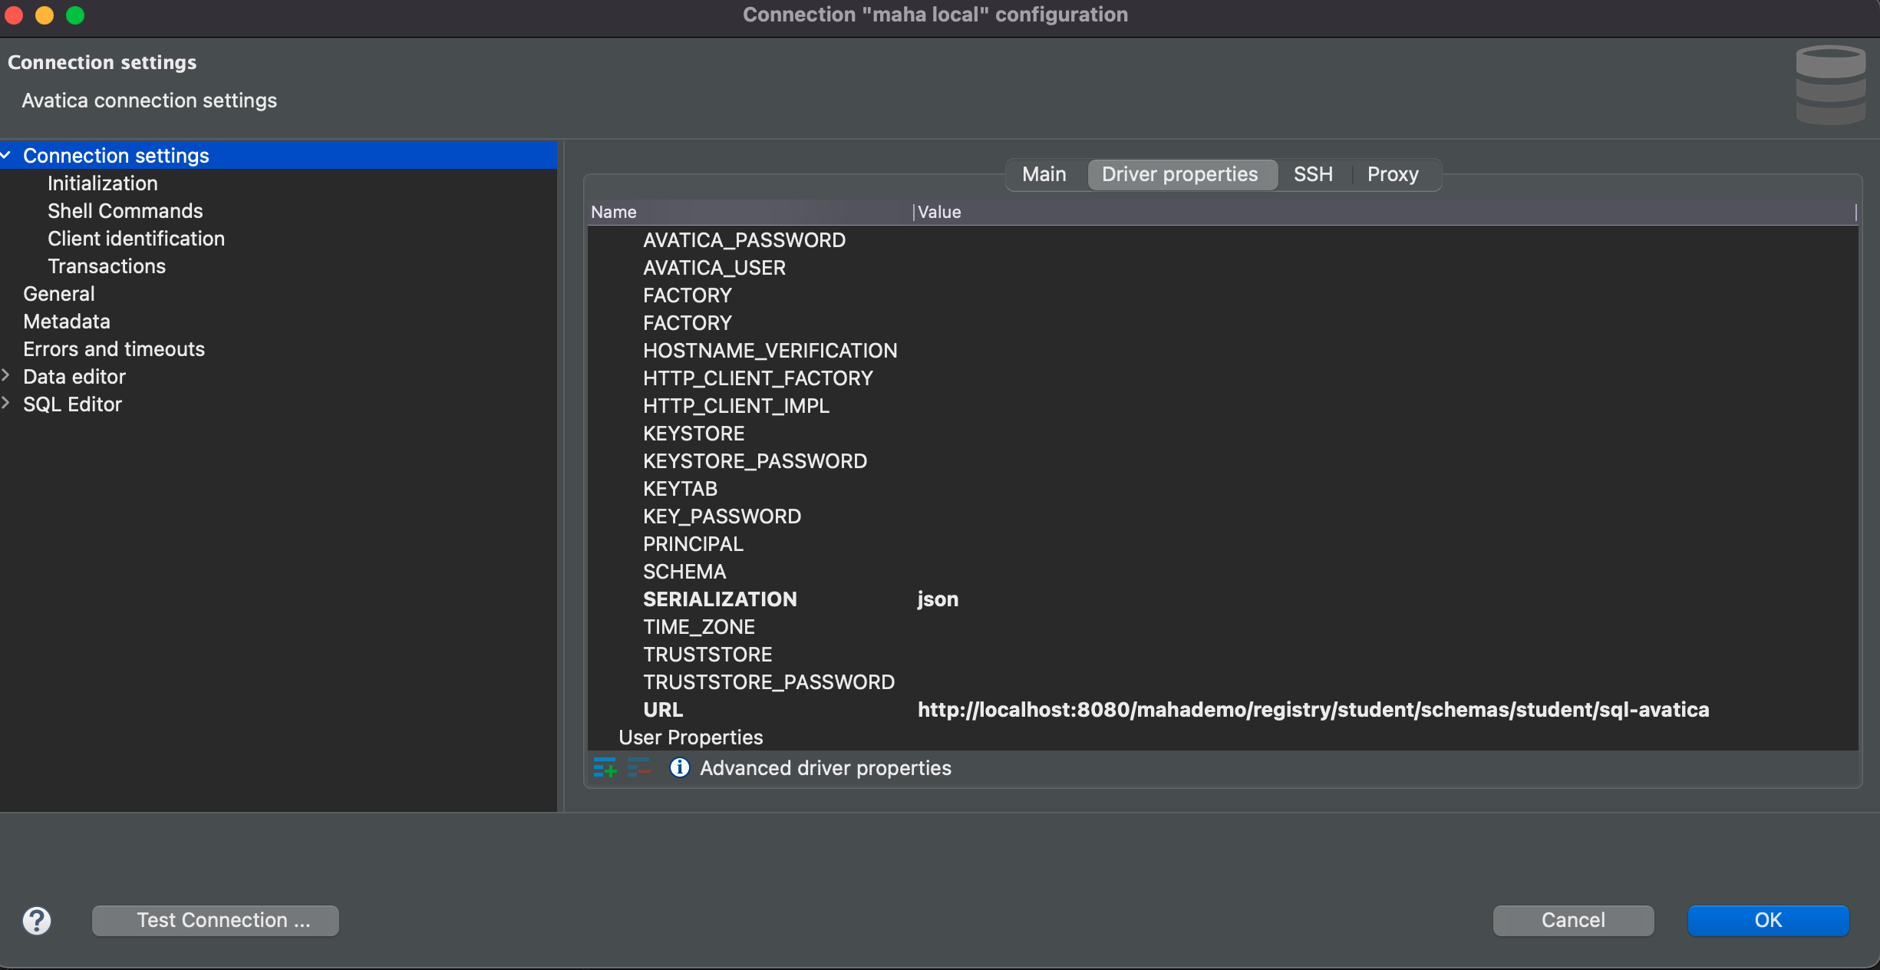Select the SERIALIZATION property name
Image resolution: width=1880 pixels, height=970 pixels.
pyautogui.click(x=720, y=599)
